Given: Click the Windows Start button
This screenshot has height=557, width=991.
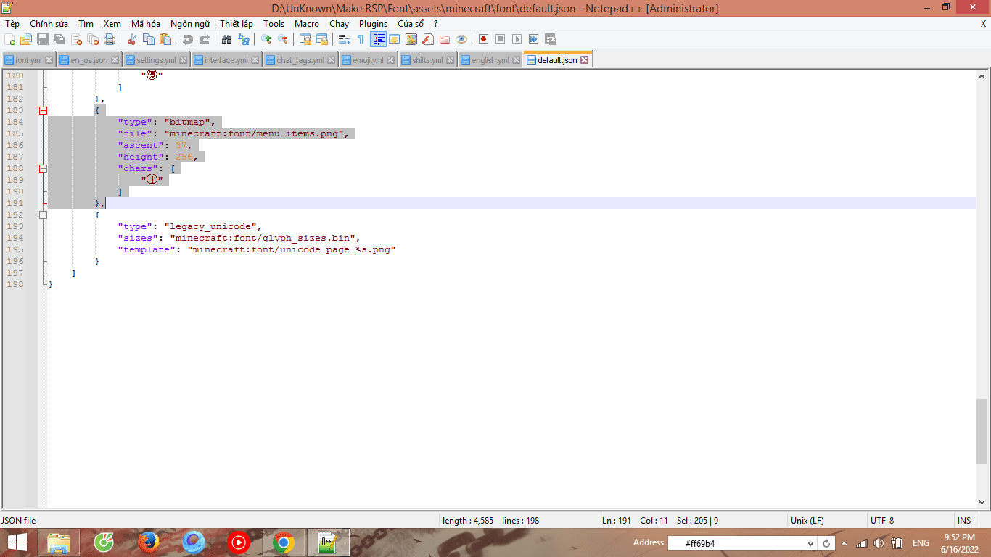Looking at the screenshot, I should pos(17,542).
